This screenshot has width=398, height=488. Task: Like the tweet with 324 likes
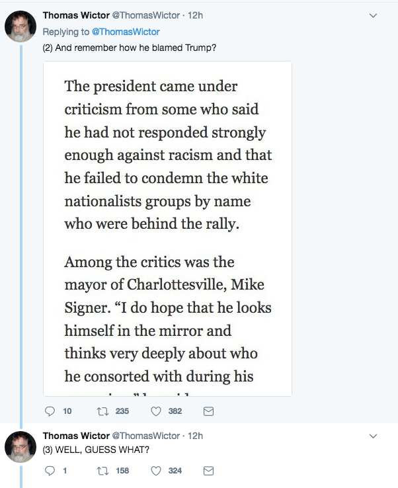click(157, 471)
